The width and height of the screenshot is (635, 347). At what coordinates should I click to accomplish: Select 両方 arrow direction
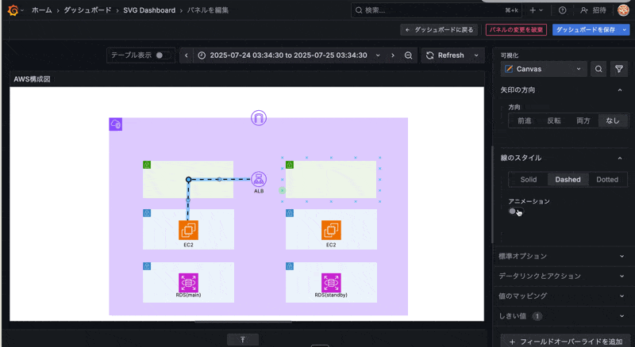(x=583, y=120)
